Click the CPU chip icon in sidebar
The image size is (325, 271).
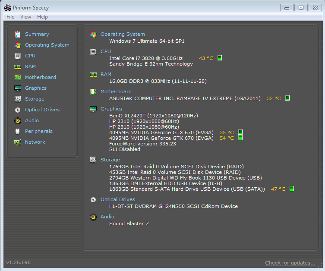(x=18, y=56)
